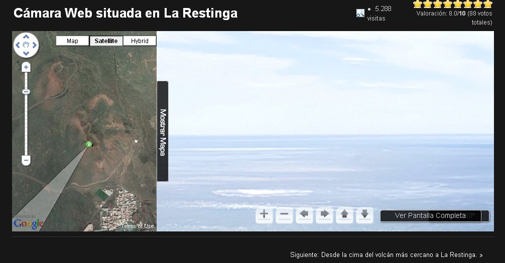Tilt the panorama up with the up arrow

click(x=345, y=215)
